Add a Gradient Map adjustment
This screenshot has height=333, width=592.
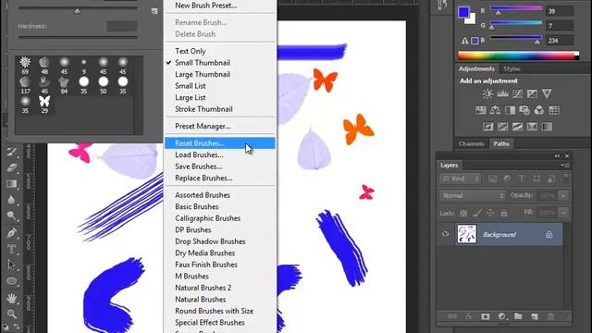[547, 127]
